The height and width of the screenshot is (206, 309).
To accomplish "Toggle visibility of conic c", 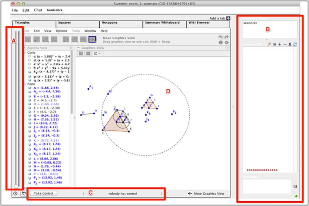I will tap(29, 56).
